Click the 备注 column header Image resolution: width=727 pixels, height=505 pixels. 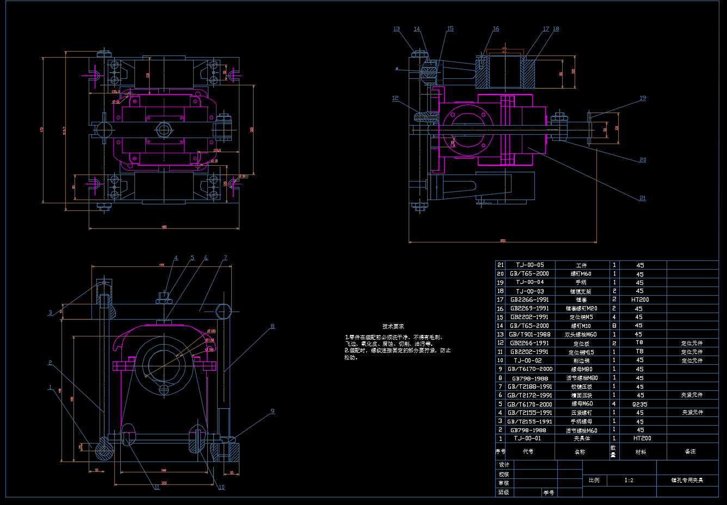[690, 452]
